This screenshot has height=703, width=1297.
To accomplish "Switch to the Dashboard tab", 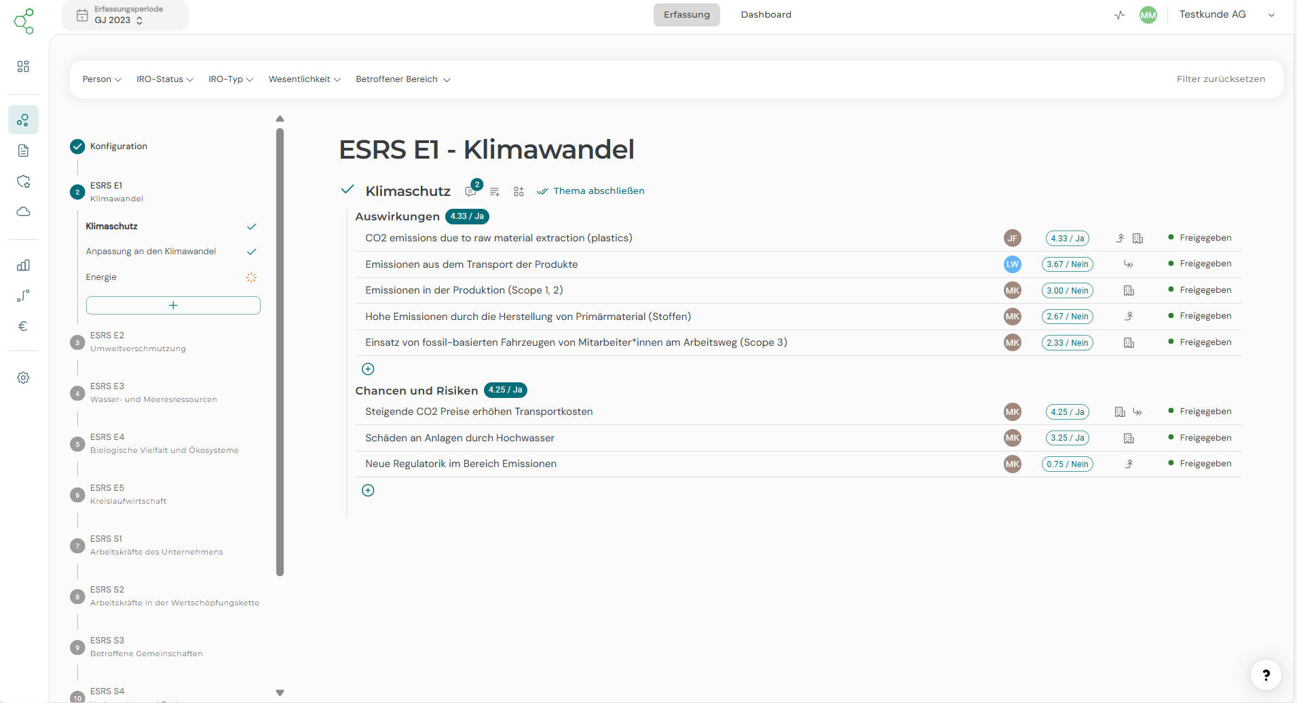I will pos(766,15).
